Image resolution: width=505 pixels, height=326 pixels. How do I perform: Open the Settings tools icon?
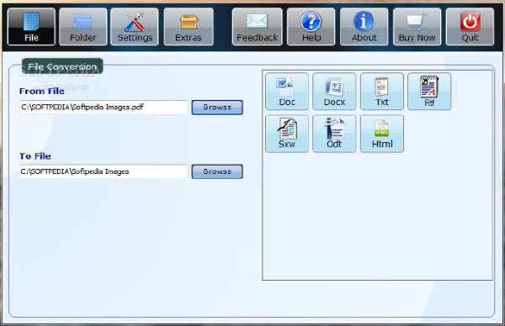click(x=135, y=27)
